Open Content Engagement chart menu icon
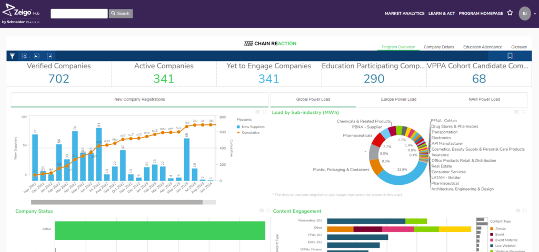 (518, 211)
